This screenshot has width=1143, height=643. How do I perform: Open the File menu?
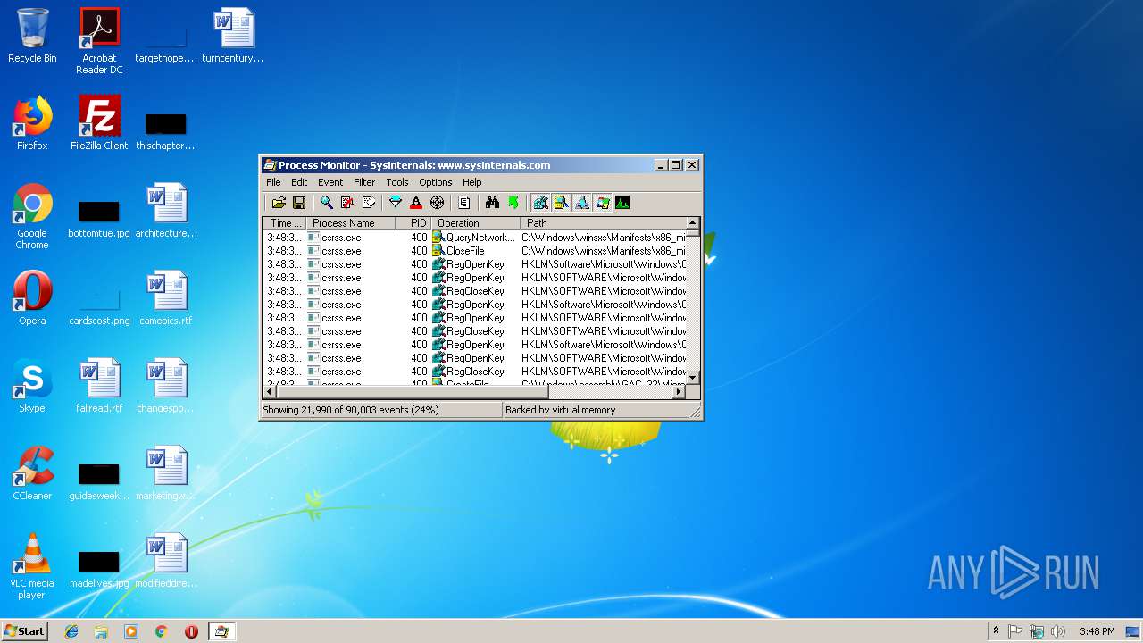click(x=273, y=182)
